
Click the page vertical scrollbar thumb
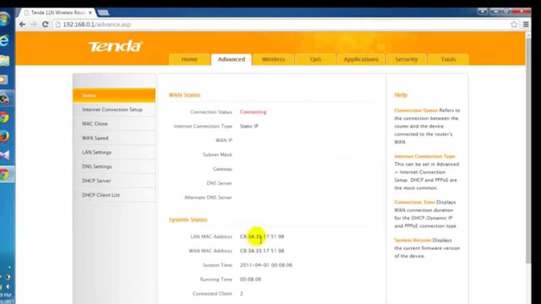(x=528, y=150)
